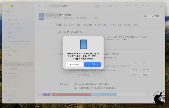
Task: Click キャンセル to dismiss the update dialog
Action: point(74,64)
